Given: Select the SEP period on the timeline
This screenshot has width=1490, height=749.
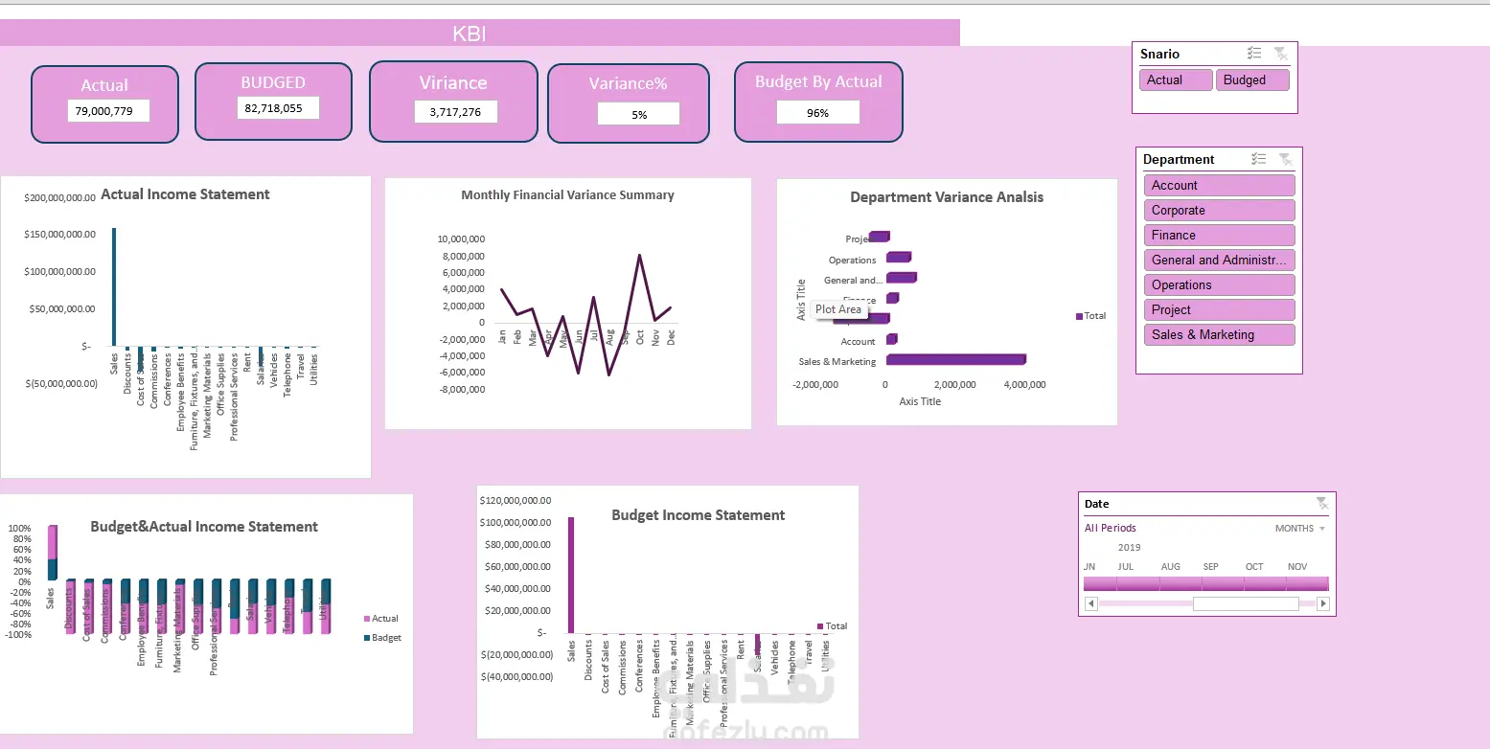Looking at the screenshot, I should (1223, 583).
